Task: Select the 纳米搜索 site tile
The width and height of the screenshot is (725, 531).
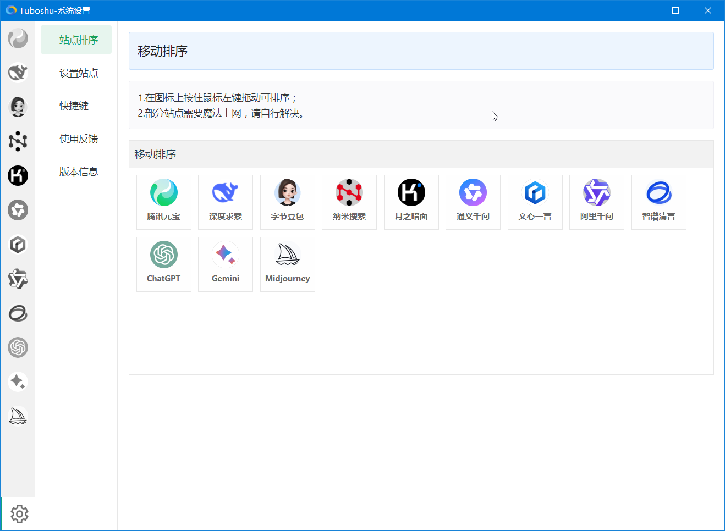Action: [349, 202]
